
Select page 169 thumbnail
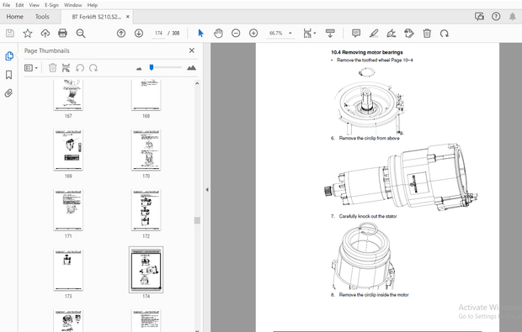[68, 150]
